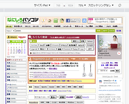This screenshot has height=104, width=129.
Task: Open the device size iPad dropdown
Action: pos(42,5)
